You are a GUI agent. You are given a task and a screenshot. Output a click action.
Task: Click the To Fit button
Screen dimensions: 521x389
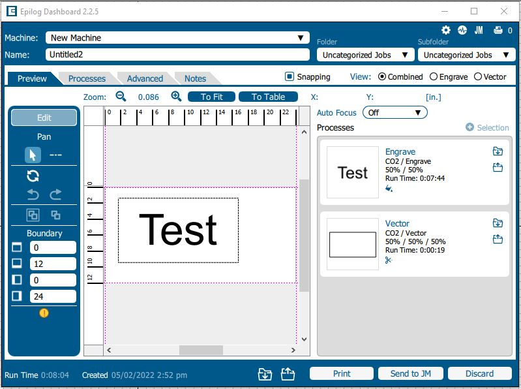[212, 97]
